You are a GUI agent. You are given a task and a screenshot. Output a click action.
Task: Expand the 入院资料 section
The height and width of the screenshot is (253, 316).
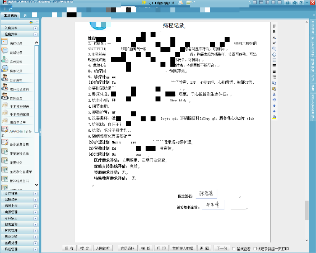(35, 28)
